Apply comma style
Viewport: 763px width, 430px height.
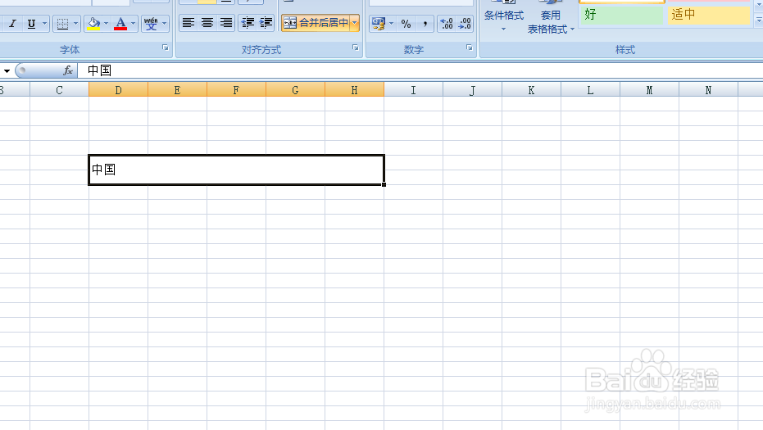(x=425, y=24)
